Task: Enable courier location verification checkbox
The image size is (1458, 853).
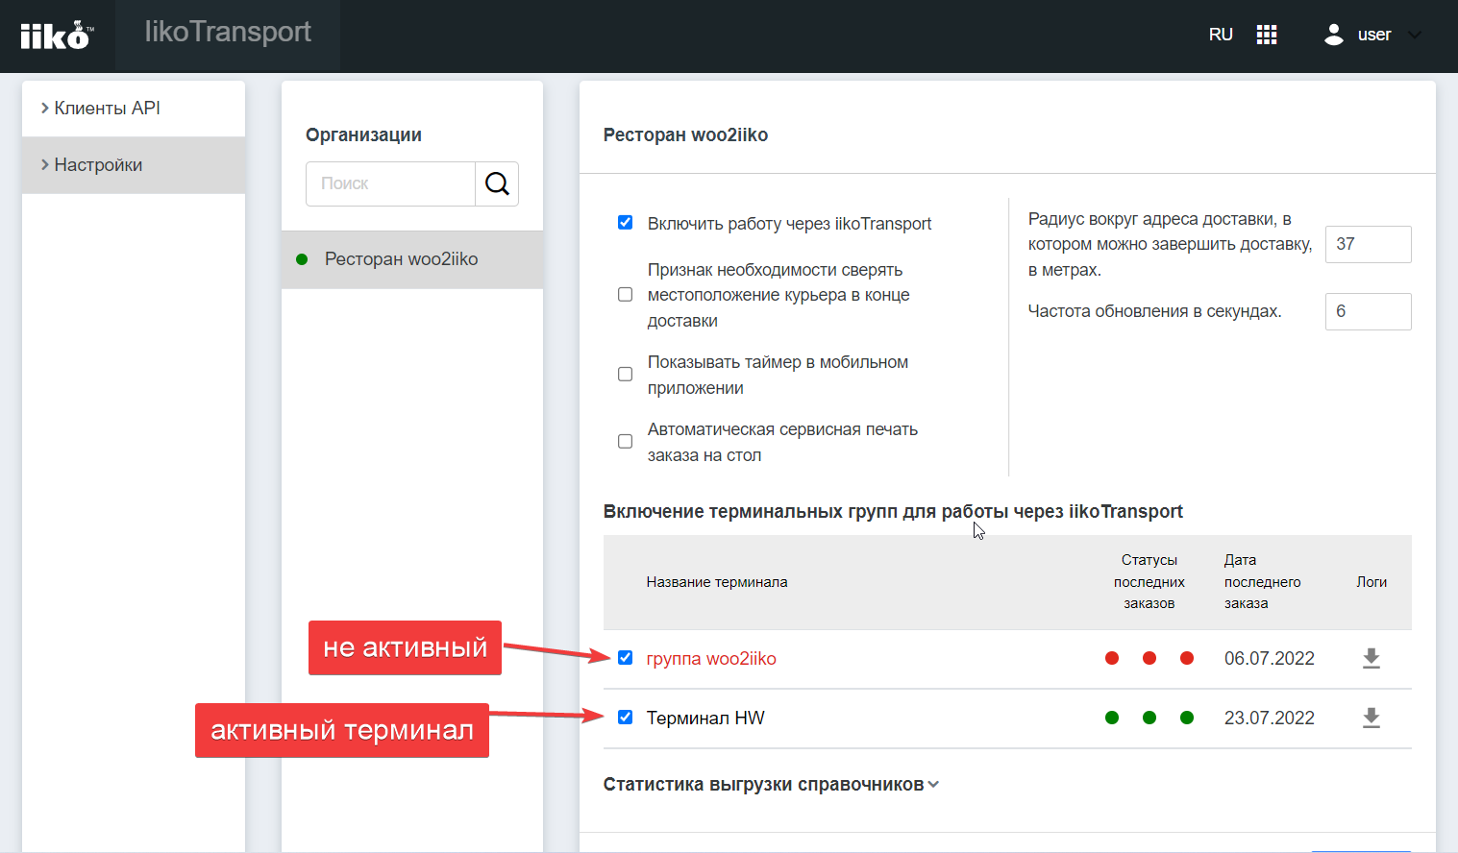Action: 625,295
